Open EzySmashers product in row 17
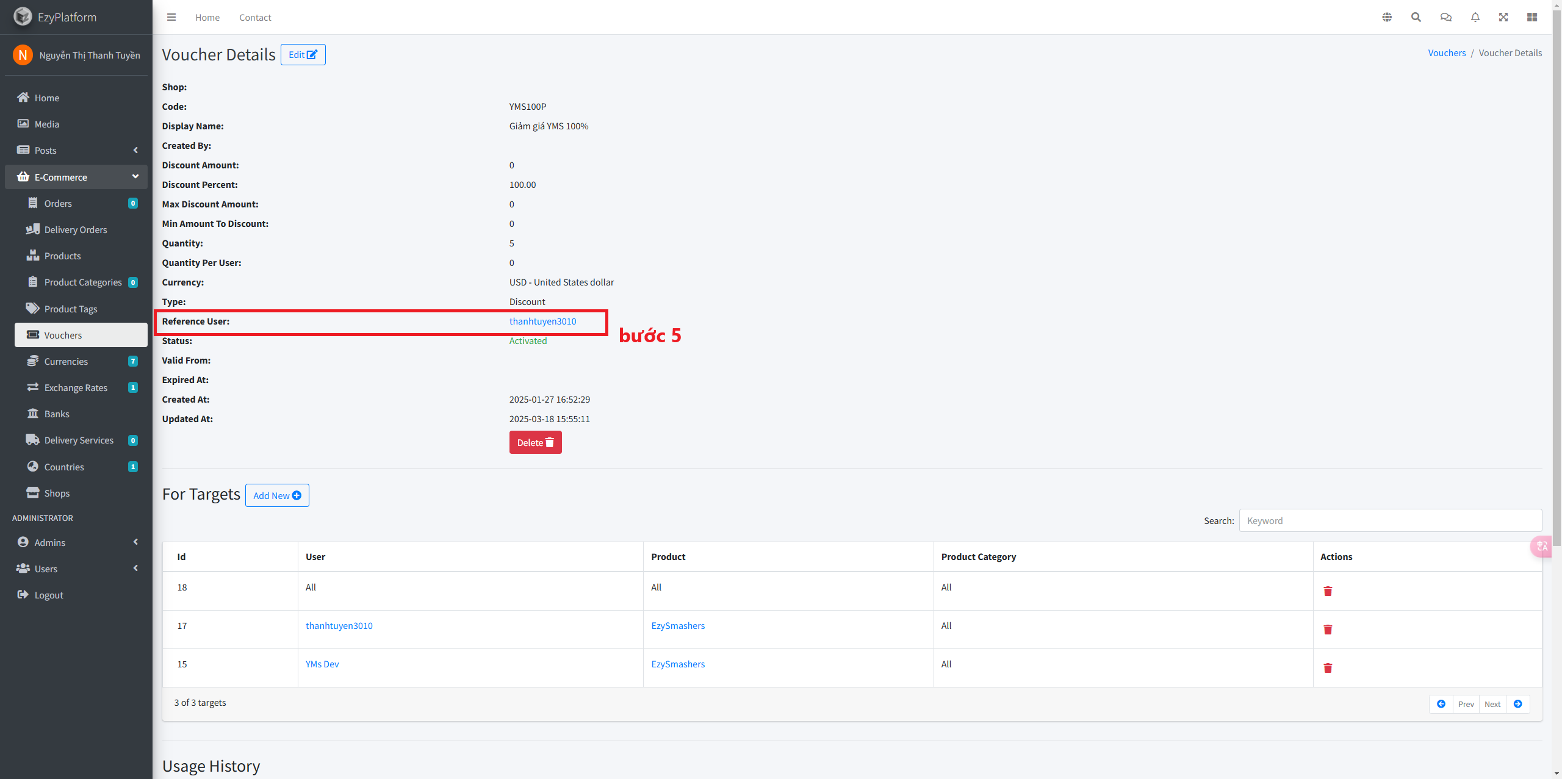This screenshot has height=779, width=1562. pyautogui.click(x=678, y=626)
